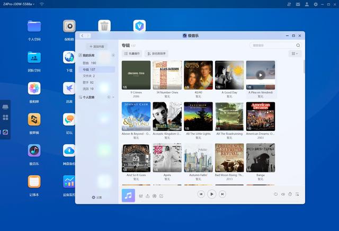Open the blue hexagon V app icon
Screen dimensions: 339x231
pos(139,26)
